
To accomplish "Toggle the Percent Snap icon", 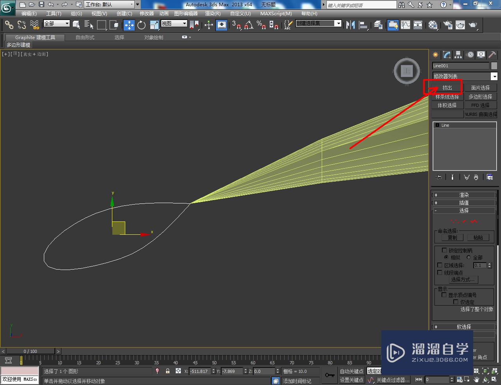I will [261, 25].
